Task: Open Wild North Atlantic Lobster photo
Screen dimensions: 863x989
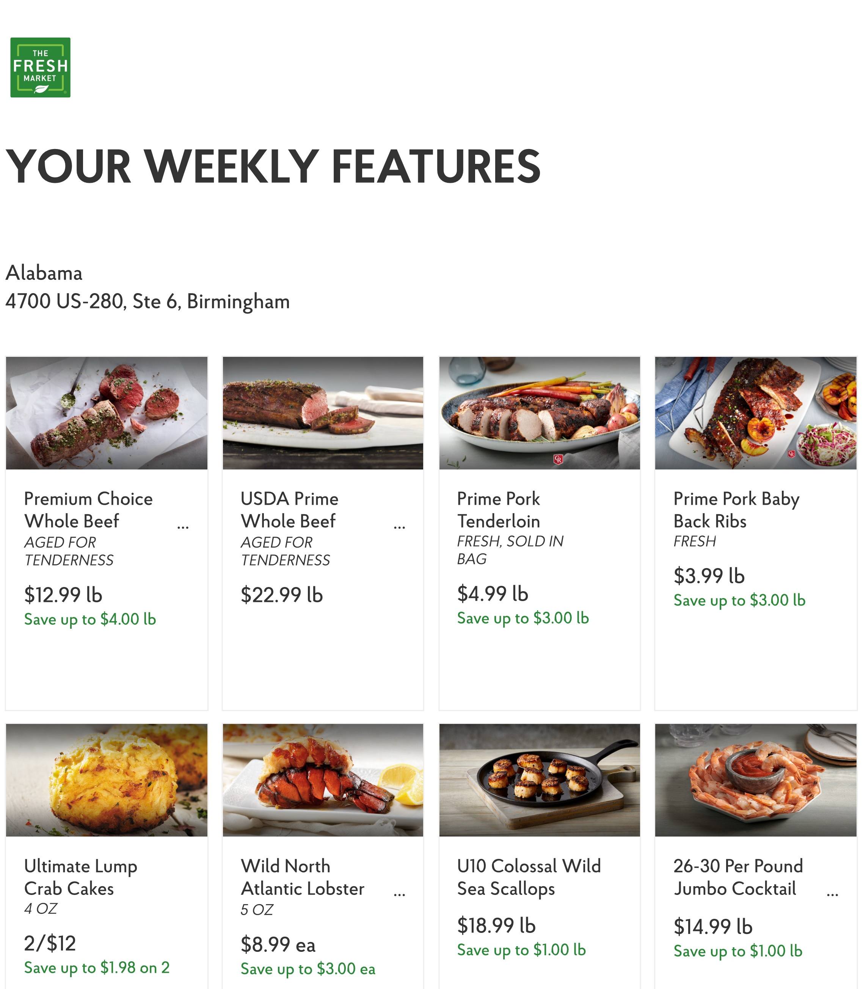Action: tap(323, 780)
